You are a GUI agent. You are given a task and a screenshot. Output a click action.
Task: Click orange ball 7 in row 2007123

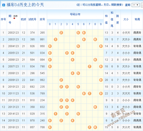click(89, 67)
